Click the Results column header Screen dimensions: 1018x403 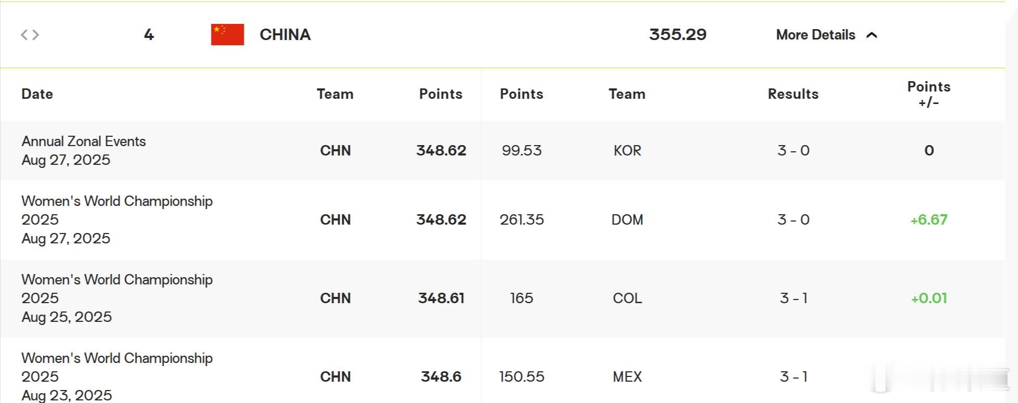point(793,94)
